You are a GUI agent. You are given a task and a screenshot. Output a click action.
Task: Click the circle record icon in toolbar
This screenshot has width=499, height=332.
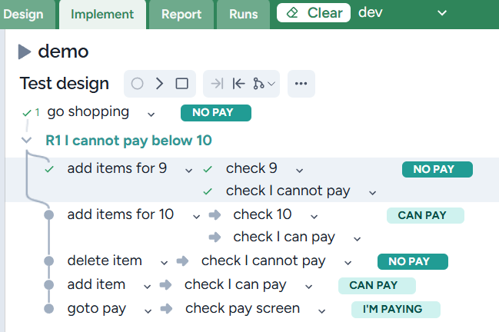click(137, 84)
